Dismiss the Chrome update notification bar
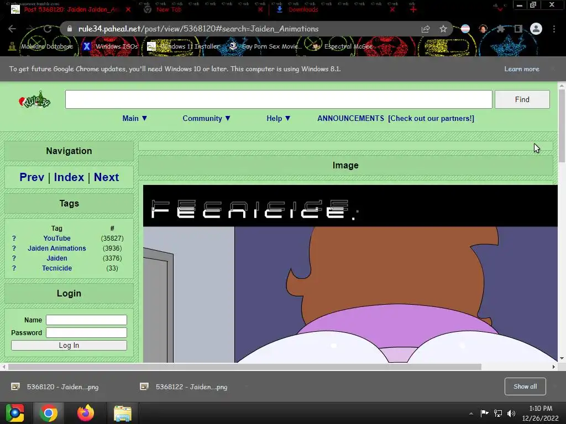566x424 pixels. coord(553,69)
